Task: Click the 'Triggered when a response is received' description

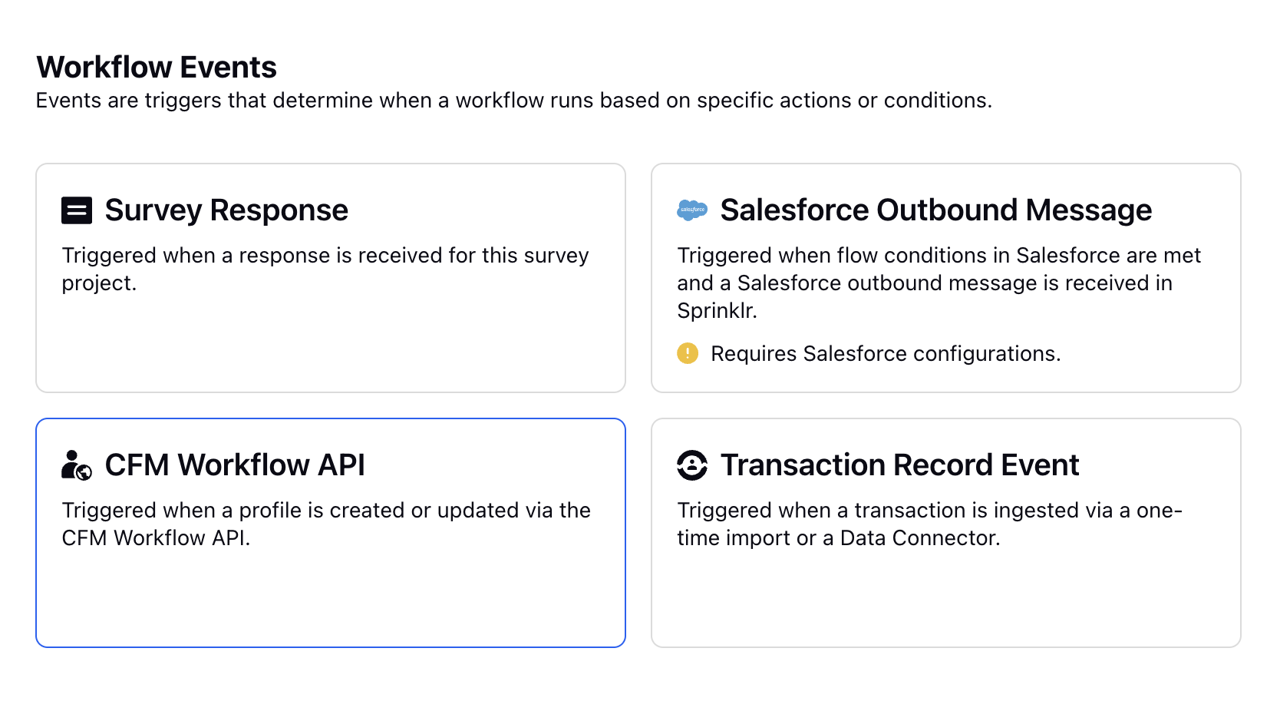Action: pyautogui.click(x=325, y=270)
